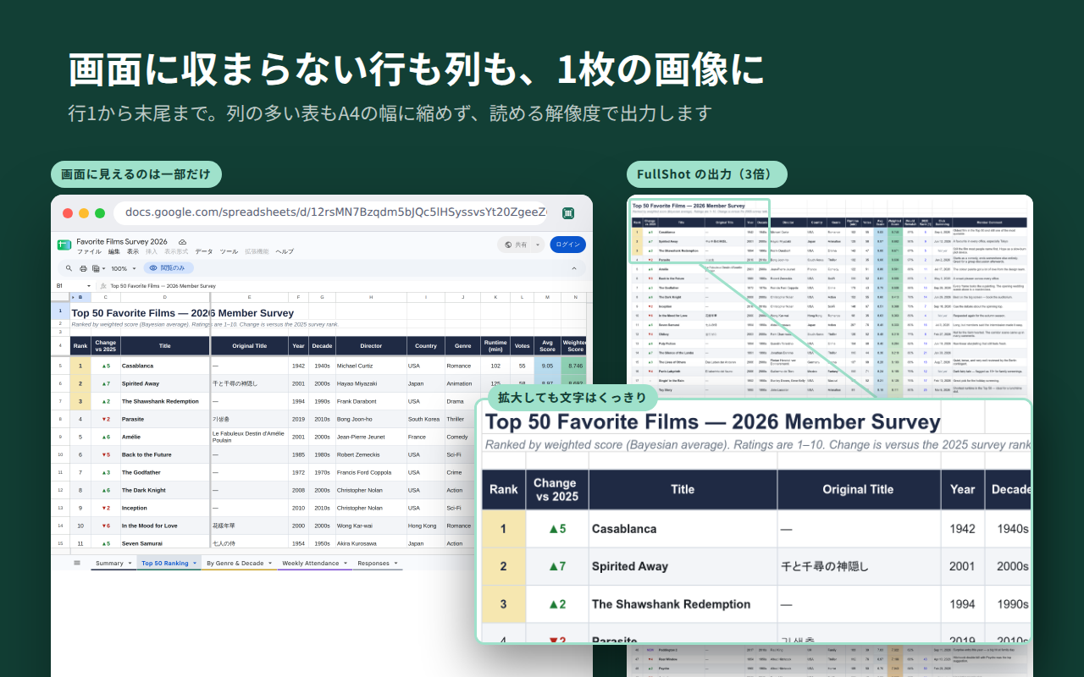The image size is (1084, 677).
Task: Click the cloud save status icon
Action: (182, 242)
